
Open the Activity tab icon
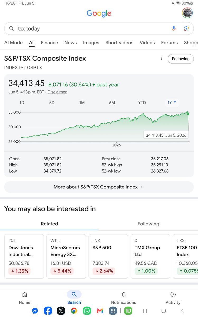[173, 294]
